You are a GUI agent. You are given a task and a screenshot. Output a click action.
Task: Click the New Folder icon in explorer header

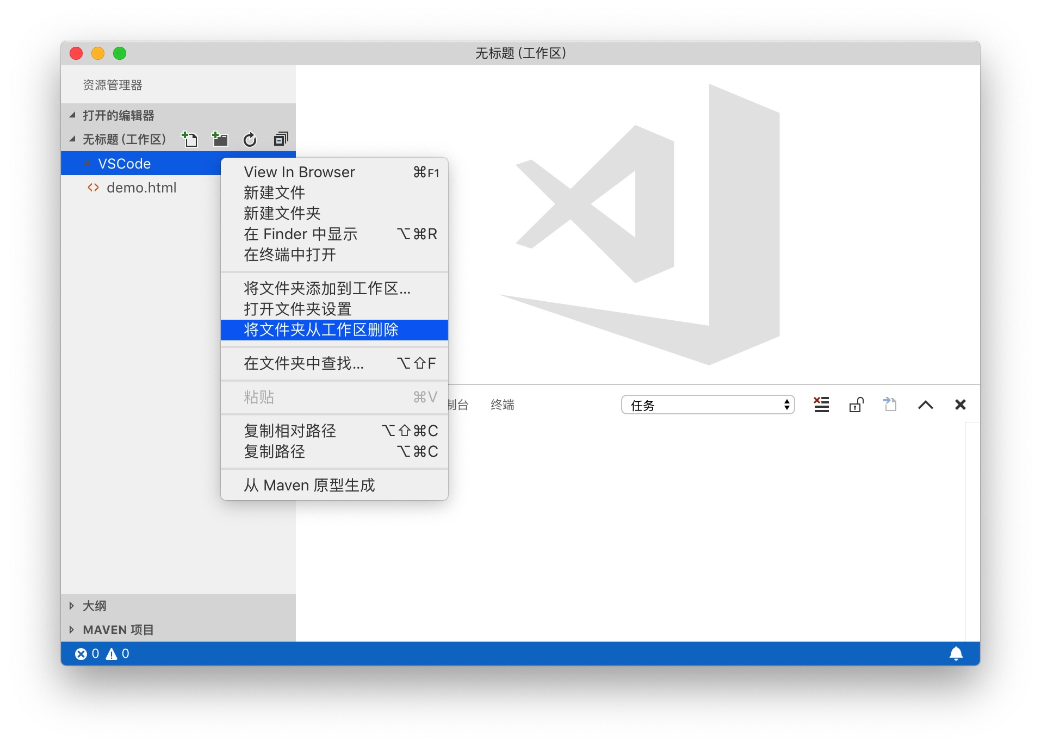(x=220, y=139)
